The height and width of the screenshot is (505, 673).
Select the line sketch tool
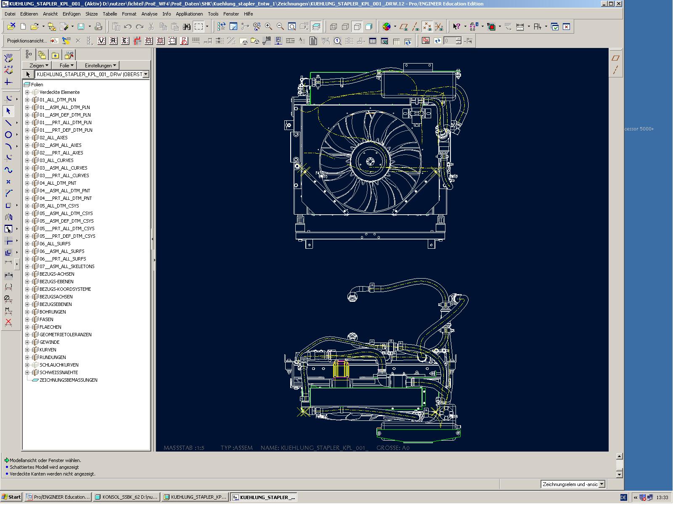(x=8, y=123)
